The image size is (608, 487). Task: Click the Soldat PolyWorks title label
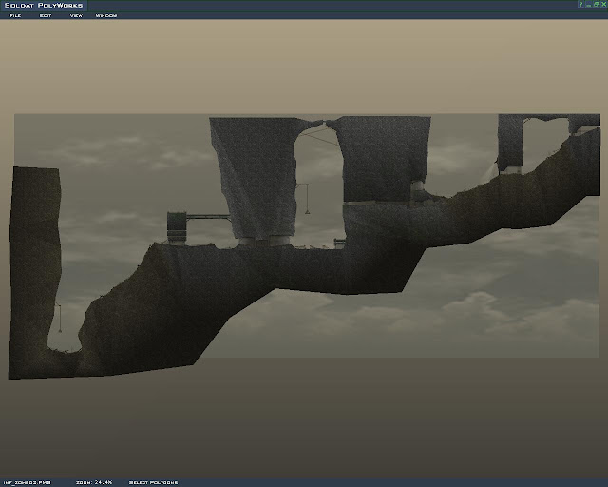pyautogui.click(x=44, y=5)
